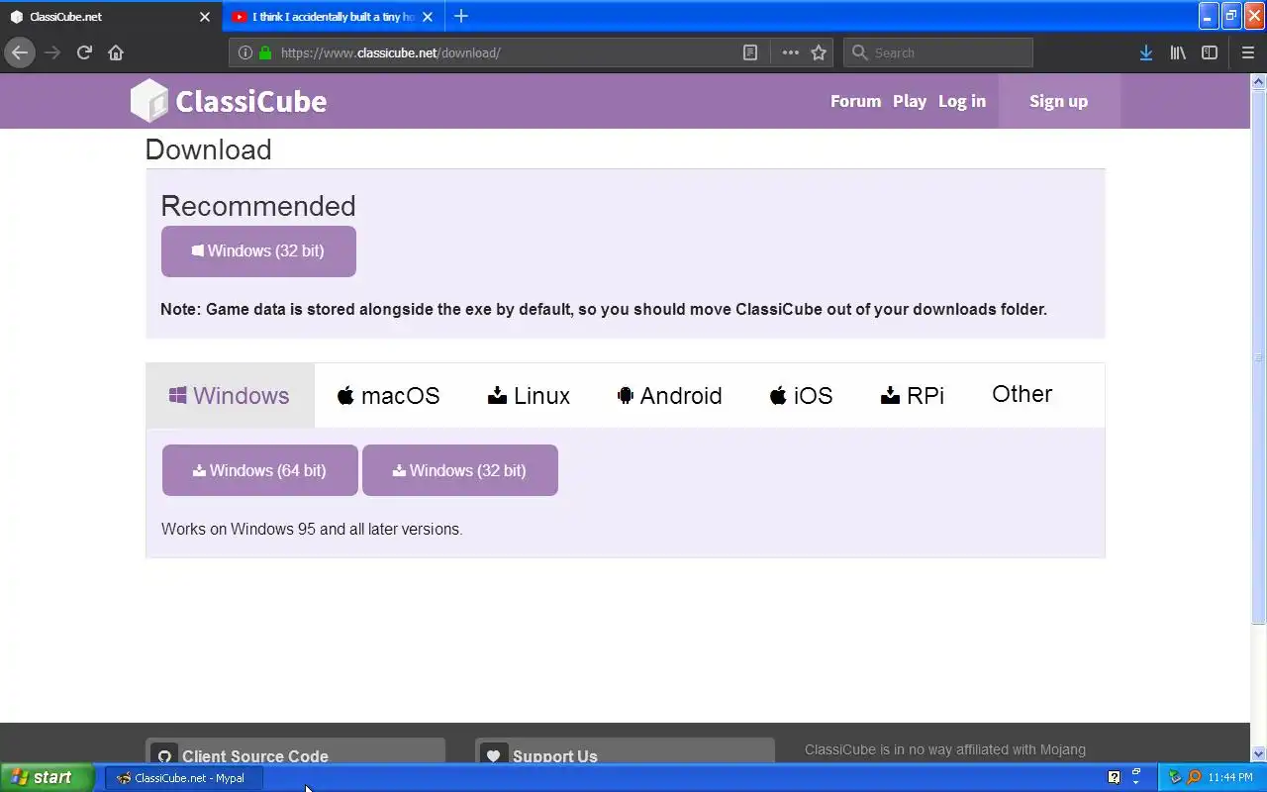
Task: Open the Forum link in header
Action: (855, 101)
